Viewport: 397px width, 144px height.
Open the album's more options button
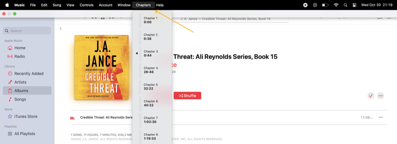click(x=381, y=96)
